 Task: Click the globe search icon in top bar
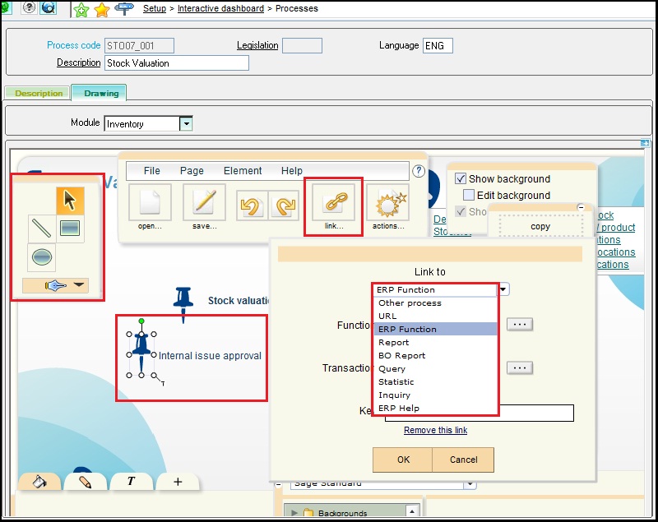pyautogui.click(x=49, y=7)
